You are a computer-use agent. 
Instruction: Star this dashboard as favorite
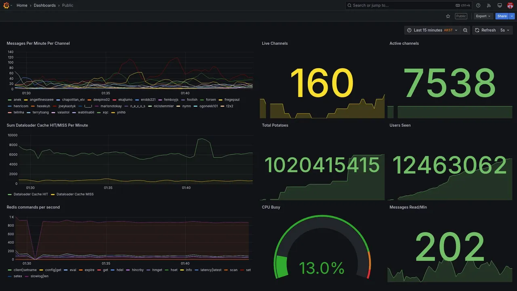pyautogui.click(x=448, y=16)
